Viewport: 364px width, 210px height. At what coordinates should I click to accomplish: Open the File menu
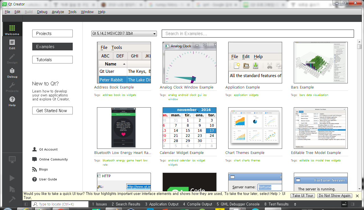[x=7, y=12]
